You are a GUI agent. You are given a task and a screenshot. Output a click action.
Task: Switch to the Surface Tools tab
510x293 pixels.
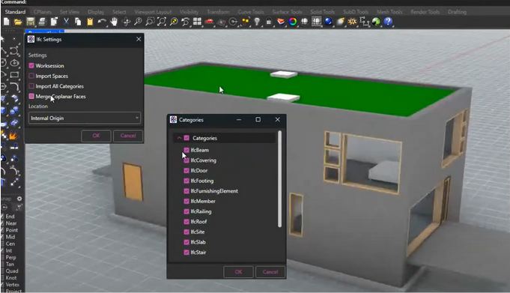[x=287, y=12]
